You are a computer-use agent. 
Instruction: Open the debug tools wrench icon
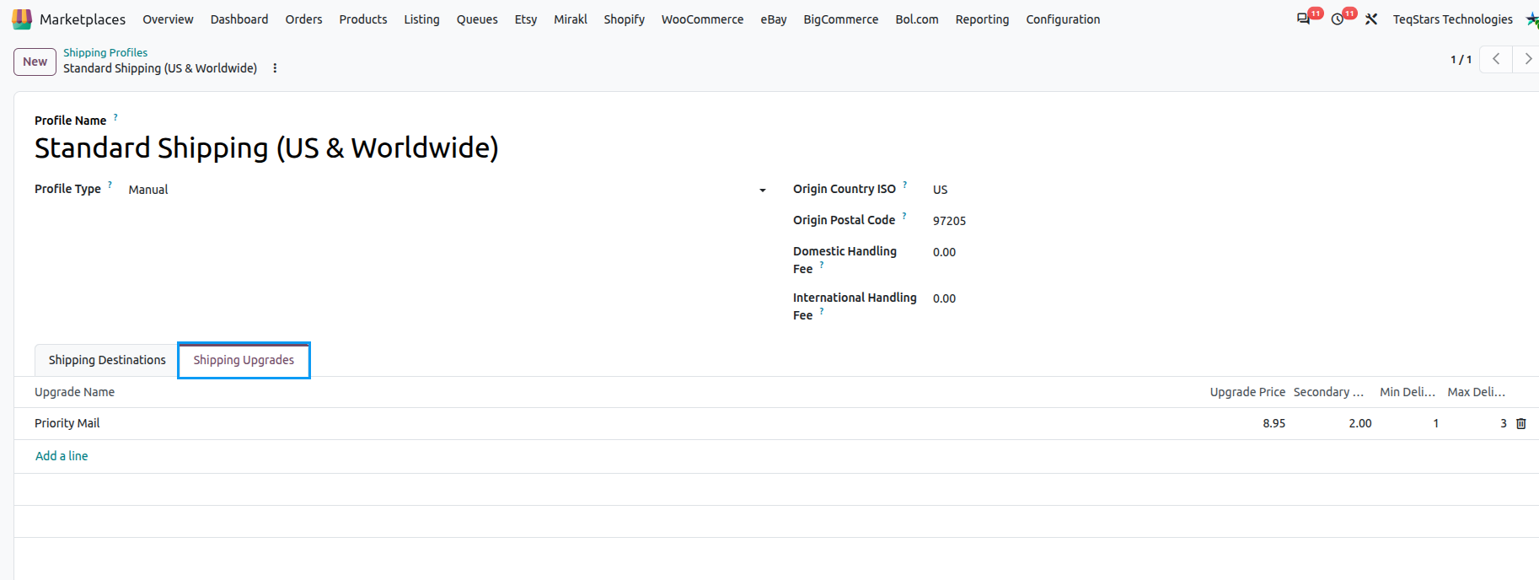click(1371, 19)
